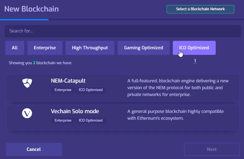The height and width of the screenshot is (159, 244).
Task: Choose the High Throughput filter
Action: 90,48
